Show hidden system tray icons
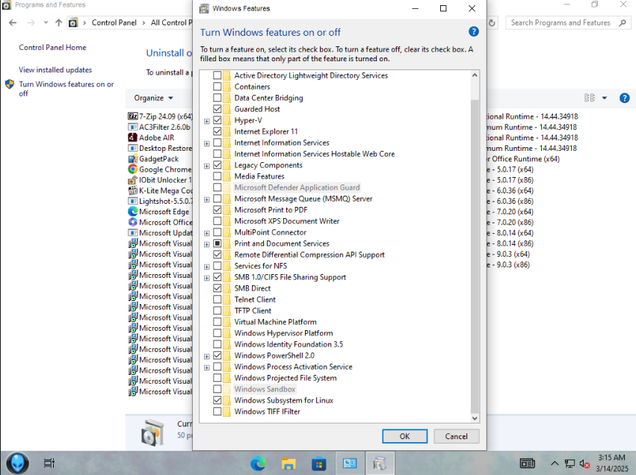The height and width of the screenshot is (475, 636). [x=555, y=463]
